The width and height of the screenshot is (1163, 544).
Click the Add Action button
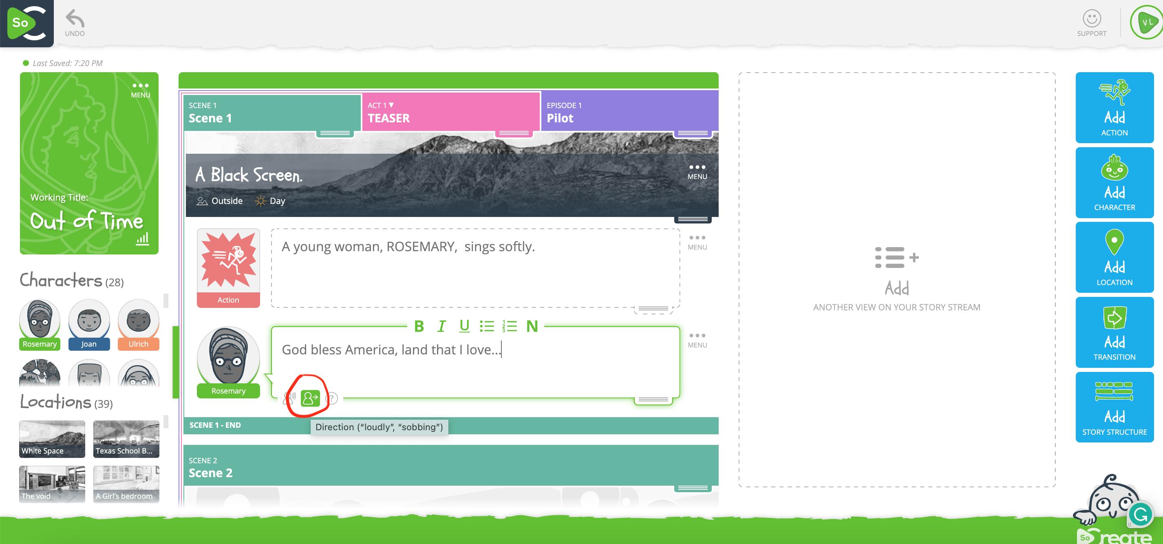click(1114, 108)
